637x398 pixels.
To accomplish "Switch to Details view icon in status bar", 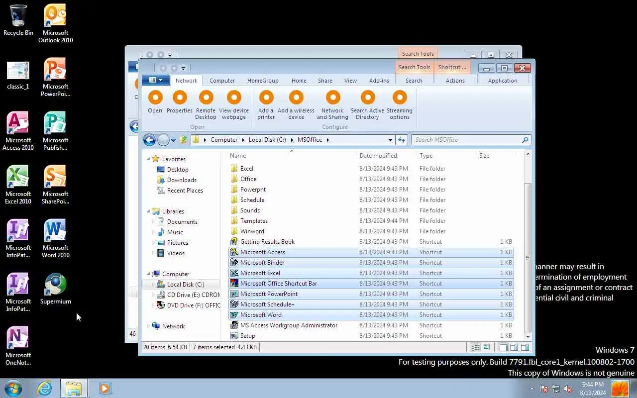I will pos(476,347).
